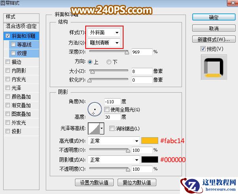Select the 斜面和浮雕 list entry
Image resolution: width=238 pixels, height=194 pixels.
(x=21, y=36)
